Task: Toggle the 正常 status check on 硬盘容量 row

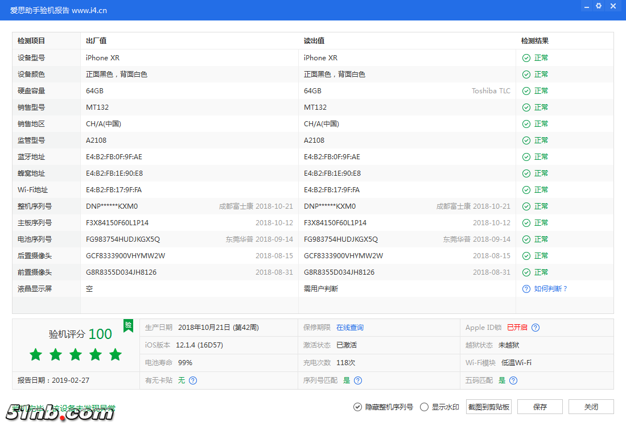Action: point(525,90)
